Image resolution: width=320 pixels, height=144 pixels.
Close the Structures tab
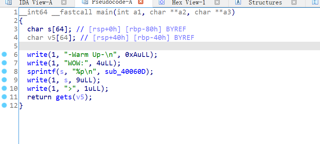294,2
